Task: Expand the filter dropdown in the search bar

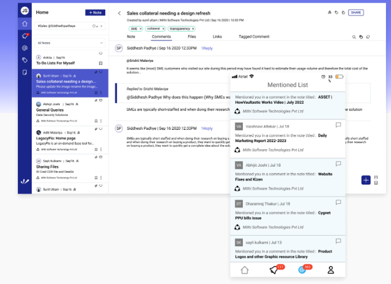Action: (x=95, y=26)
